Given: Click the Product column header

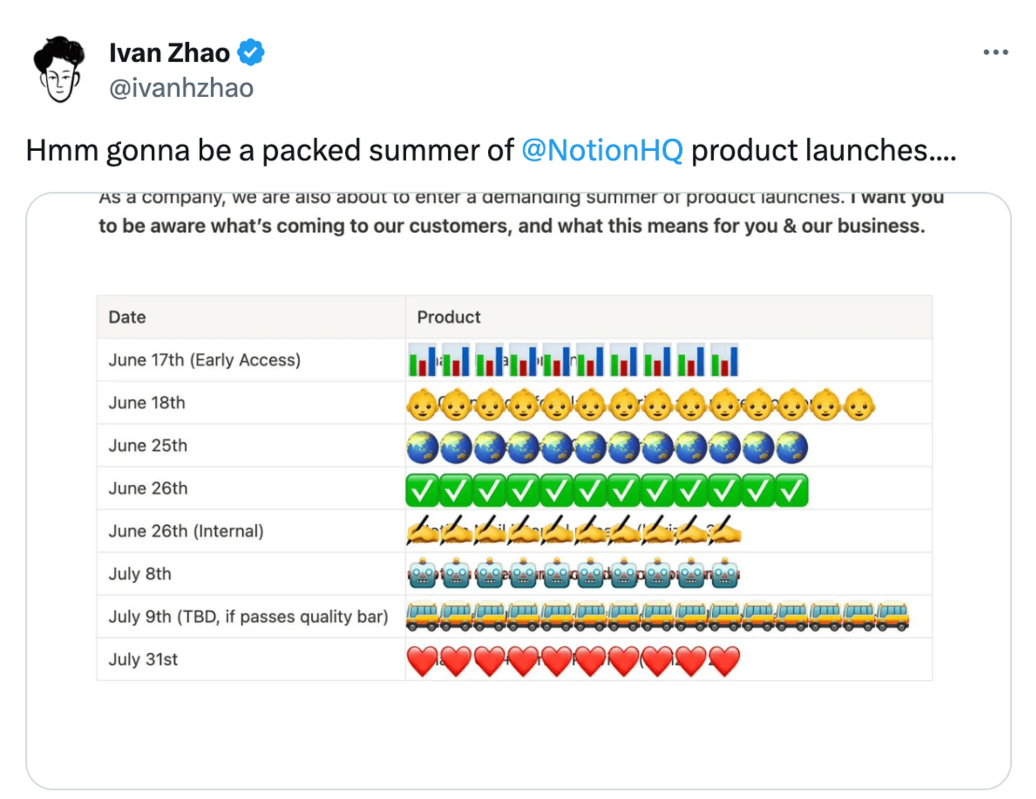Looking at the screenshot, I should click(x=448, y=317).
